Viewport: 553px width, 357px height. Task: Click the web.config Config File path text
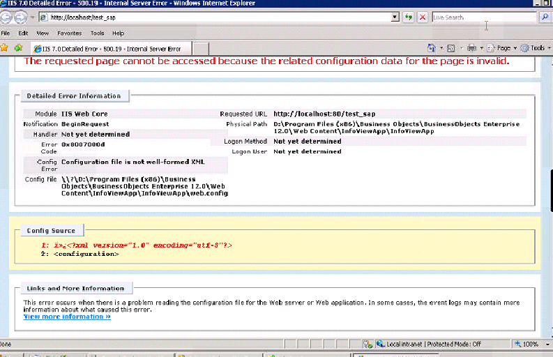[x=144, y=186]
